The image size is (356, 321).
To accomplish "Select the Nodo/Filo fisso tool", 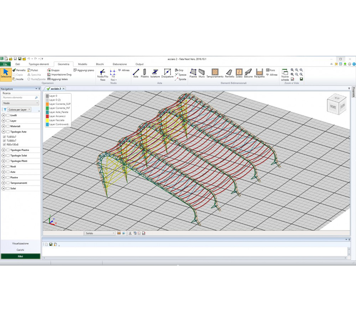I will click(x=103, y=75).
